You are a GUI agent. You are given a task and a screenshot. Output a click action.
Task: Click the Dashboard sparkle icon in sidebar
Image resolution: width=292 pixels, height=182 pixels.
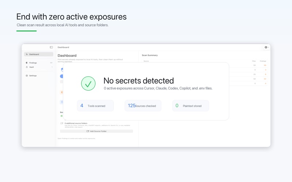coord(27,54)
